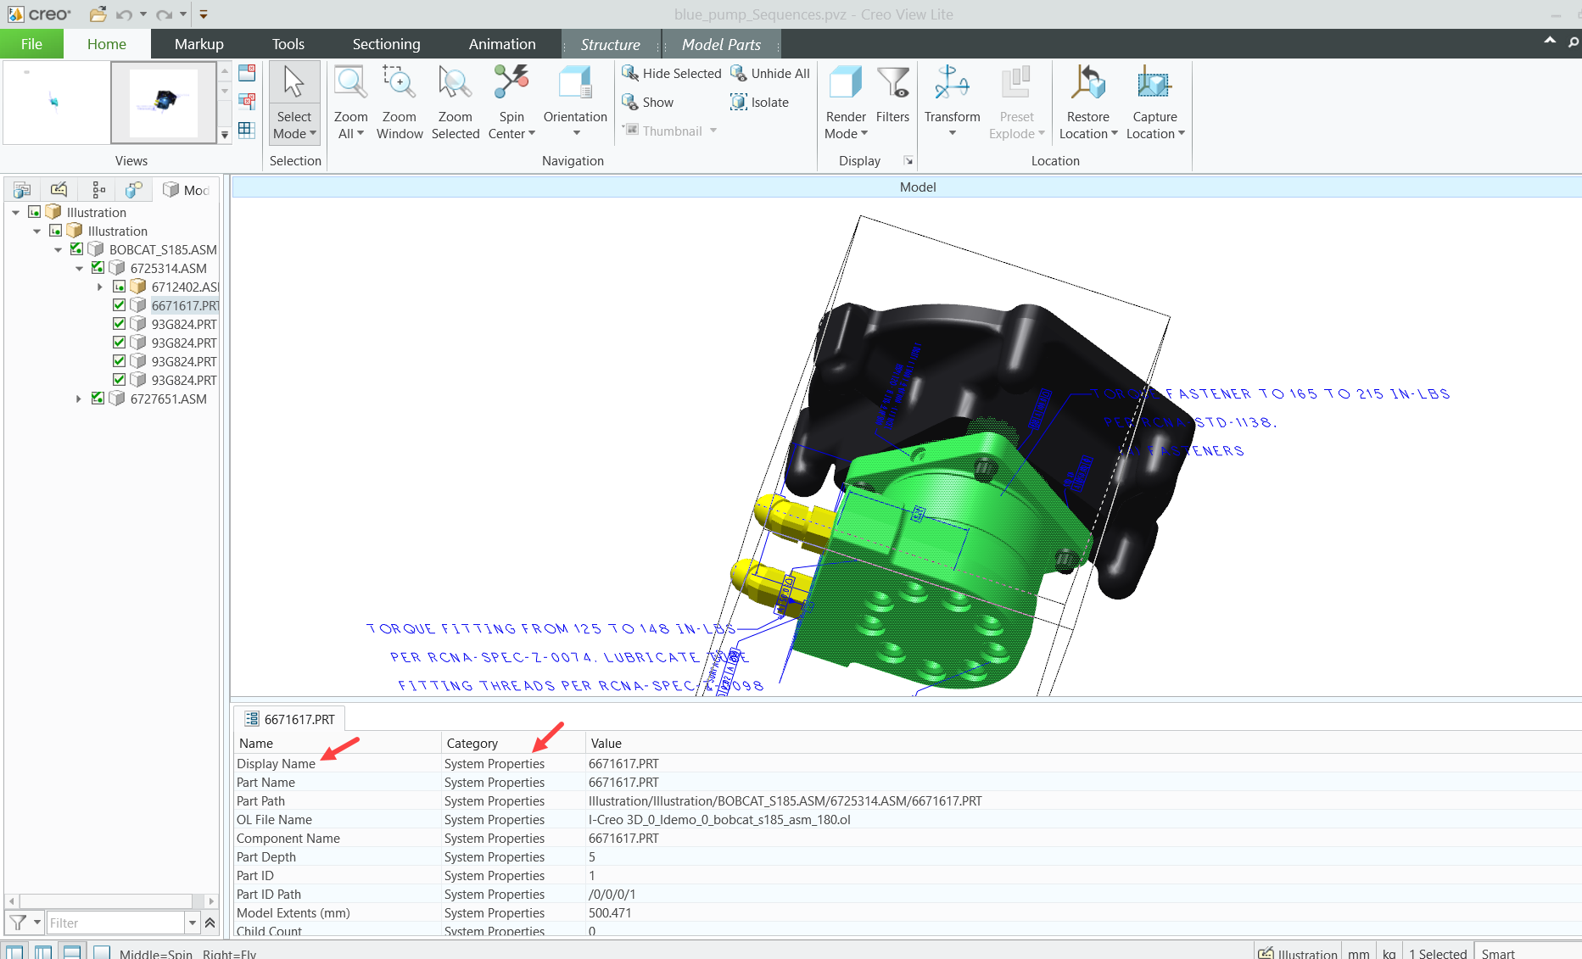Click the Select cursor arrow icon
The height and width of the screenshot is (959, 1582).
tap(294, 82)
